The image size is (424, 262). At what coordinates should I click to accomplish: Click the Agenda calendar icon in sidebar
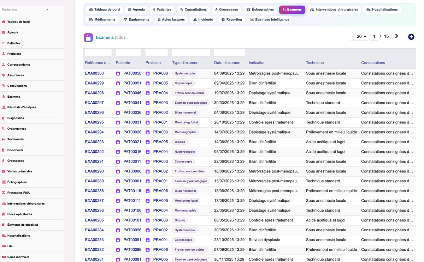tap(4, 32)
